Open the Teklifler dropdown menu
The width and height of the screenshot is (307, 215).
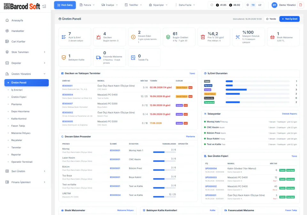pos(133,5)
